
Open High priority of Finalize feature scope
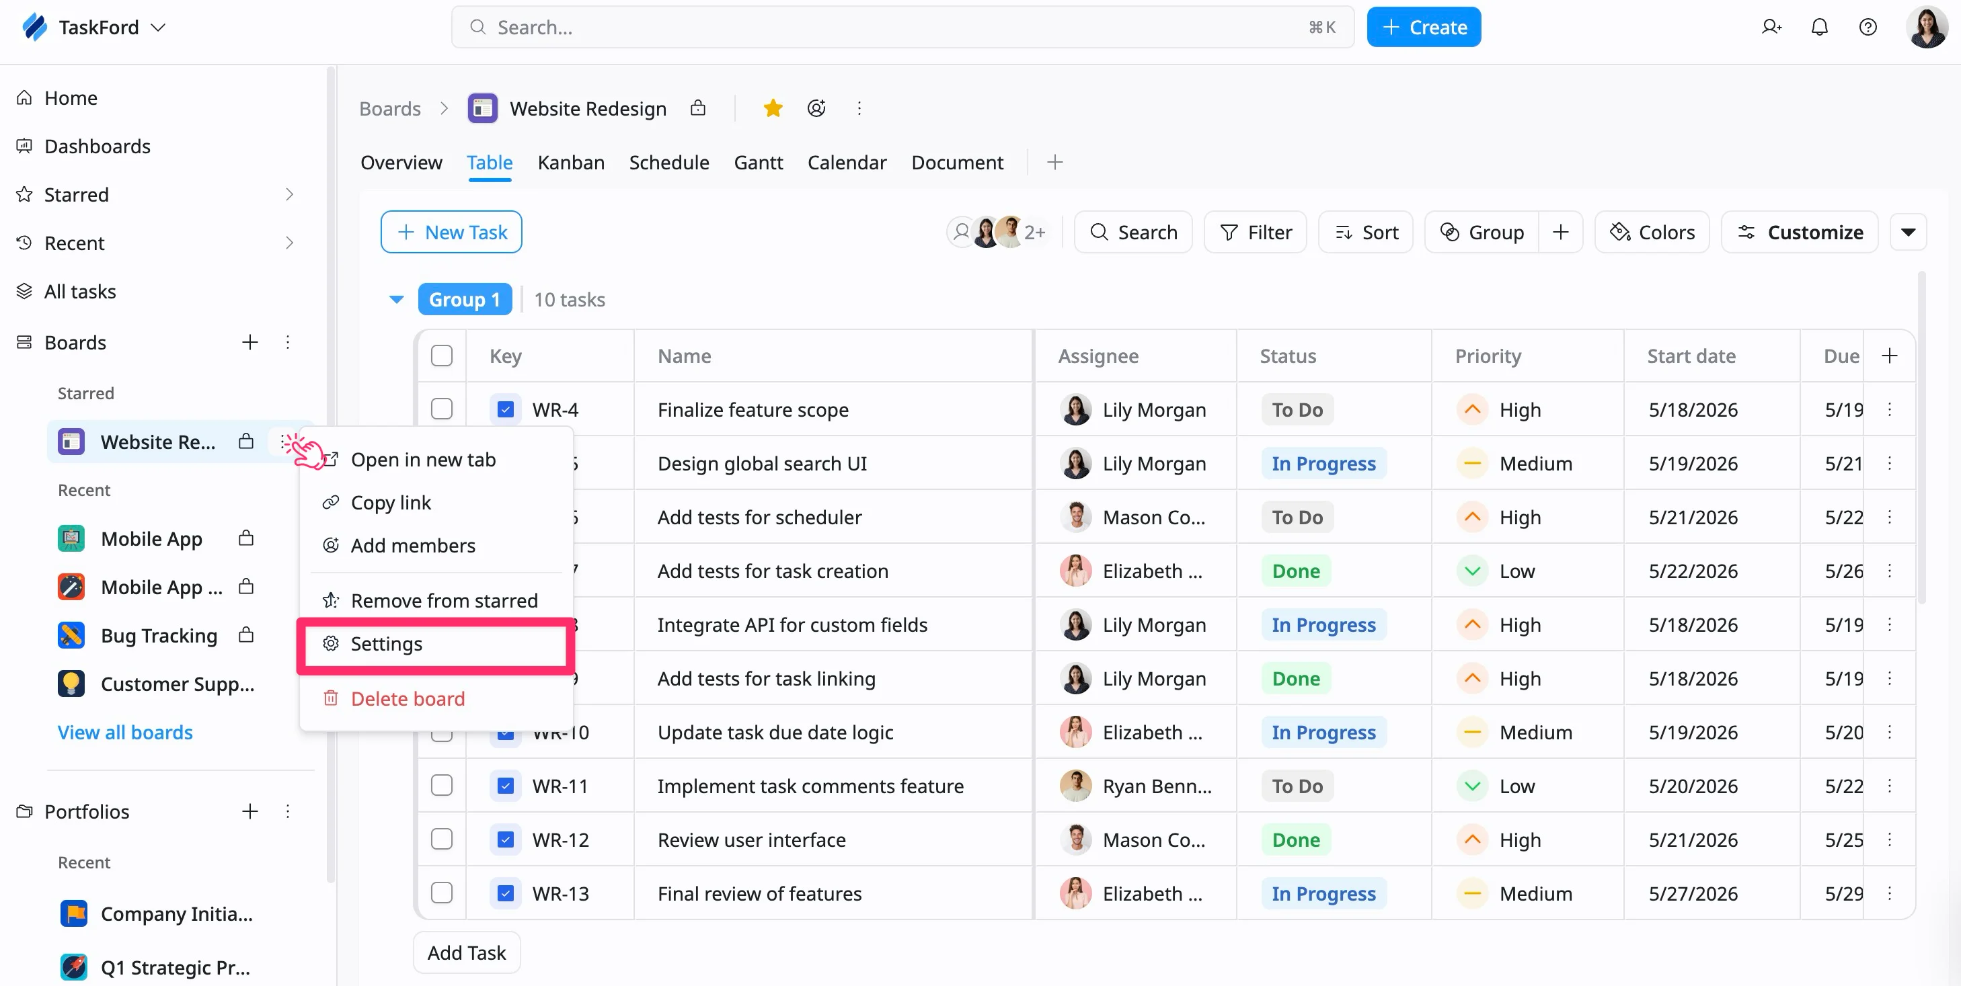click(1498, 409)
